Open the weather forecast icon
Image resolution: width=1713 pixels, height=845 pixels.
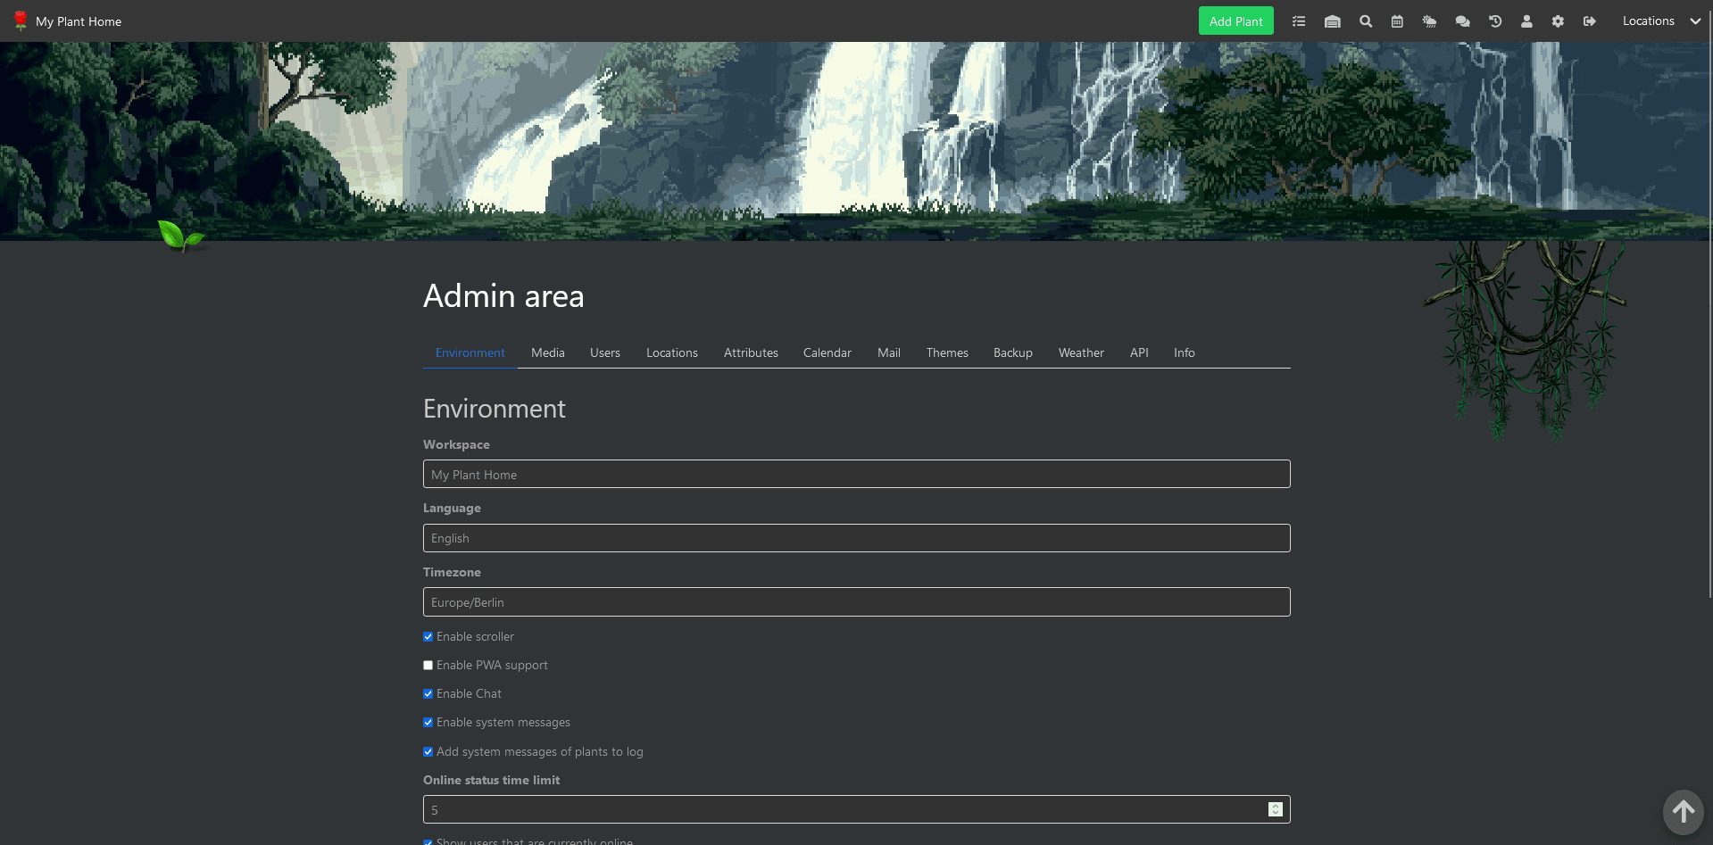pyautogui.click(x=1429, y=21)
